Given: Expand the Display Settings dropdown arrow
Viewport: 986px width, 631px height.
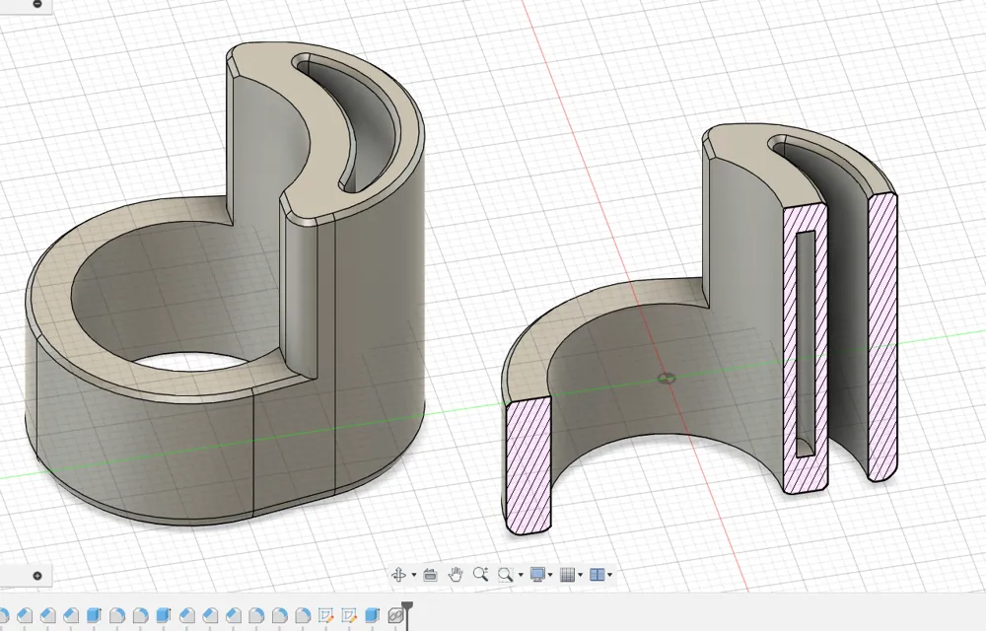Looking at the screenshot, I should (550, 575).
